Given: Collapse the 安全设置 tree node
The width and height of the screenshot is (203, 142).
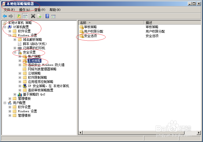Looking at the screenshot, I should tap(15, 52).
